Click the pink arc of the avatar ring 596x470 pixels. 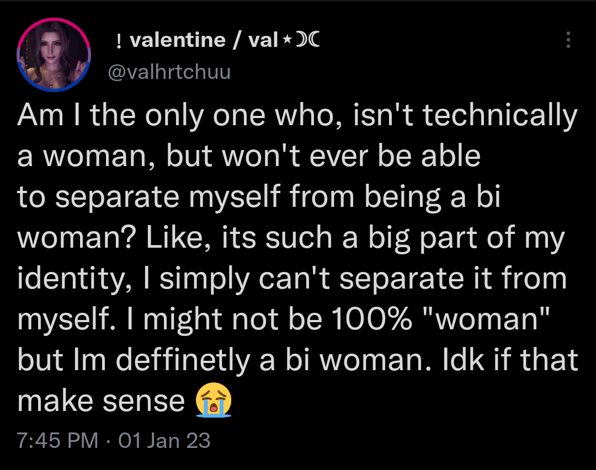pyautogui.click(x=54, y=19)
